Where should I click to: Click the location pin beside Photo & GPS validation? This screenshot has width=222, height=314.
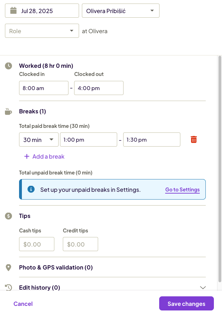tap(8, 267)
